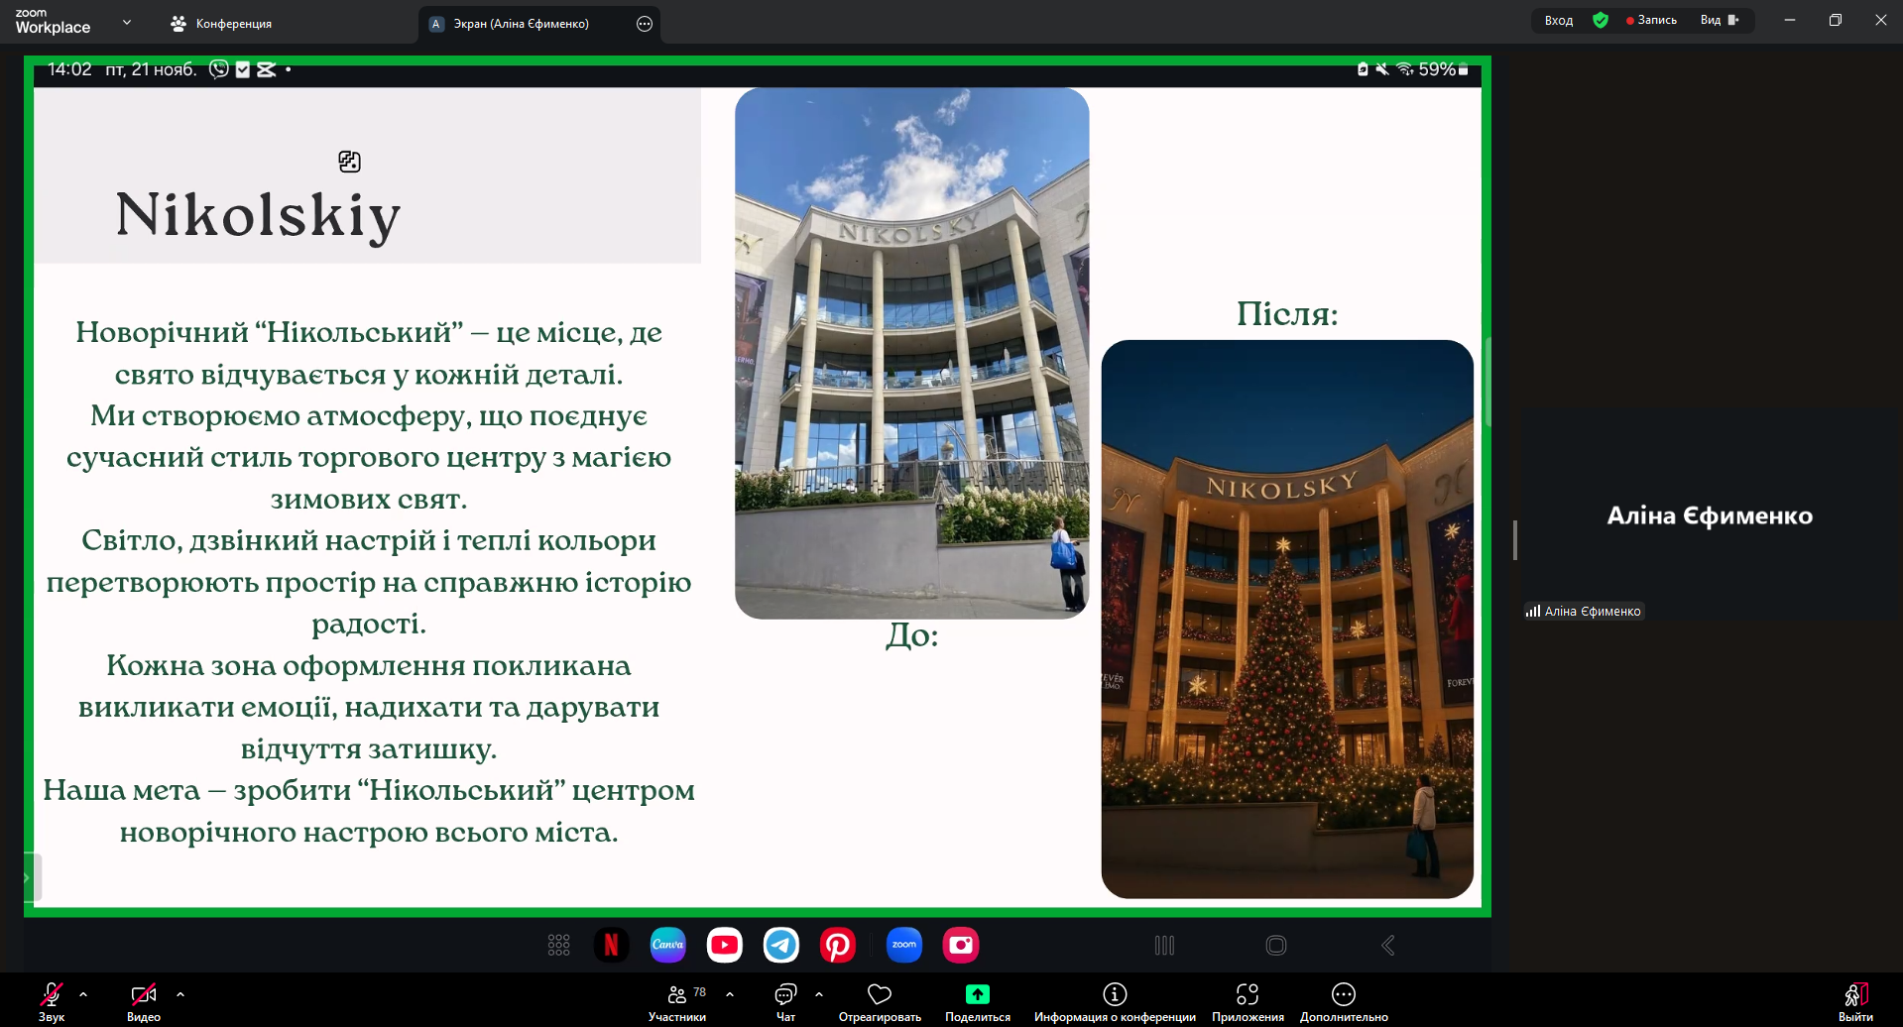
Task: Open the Вид view layout menu
Action: click(x=1719, y=20)
